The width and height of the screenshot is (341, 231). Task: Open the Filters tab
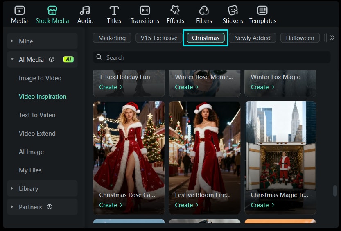pyautogui.click(x=204, y=15)
